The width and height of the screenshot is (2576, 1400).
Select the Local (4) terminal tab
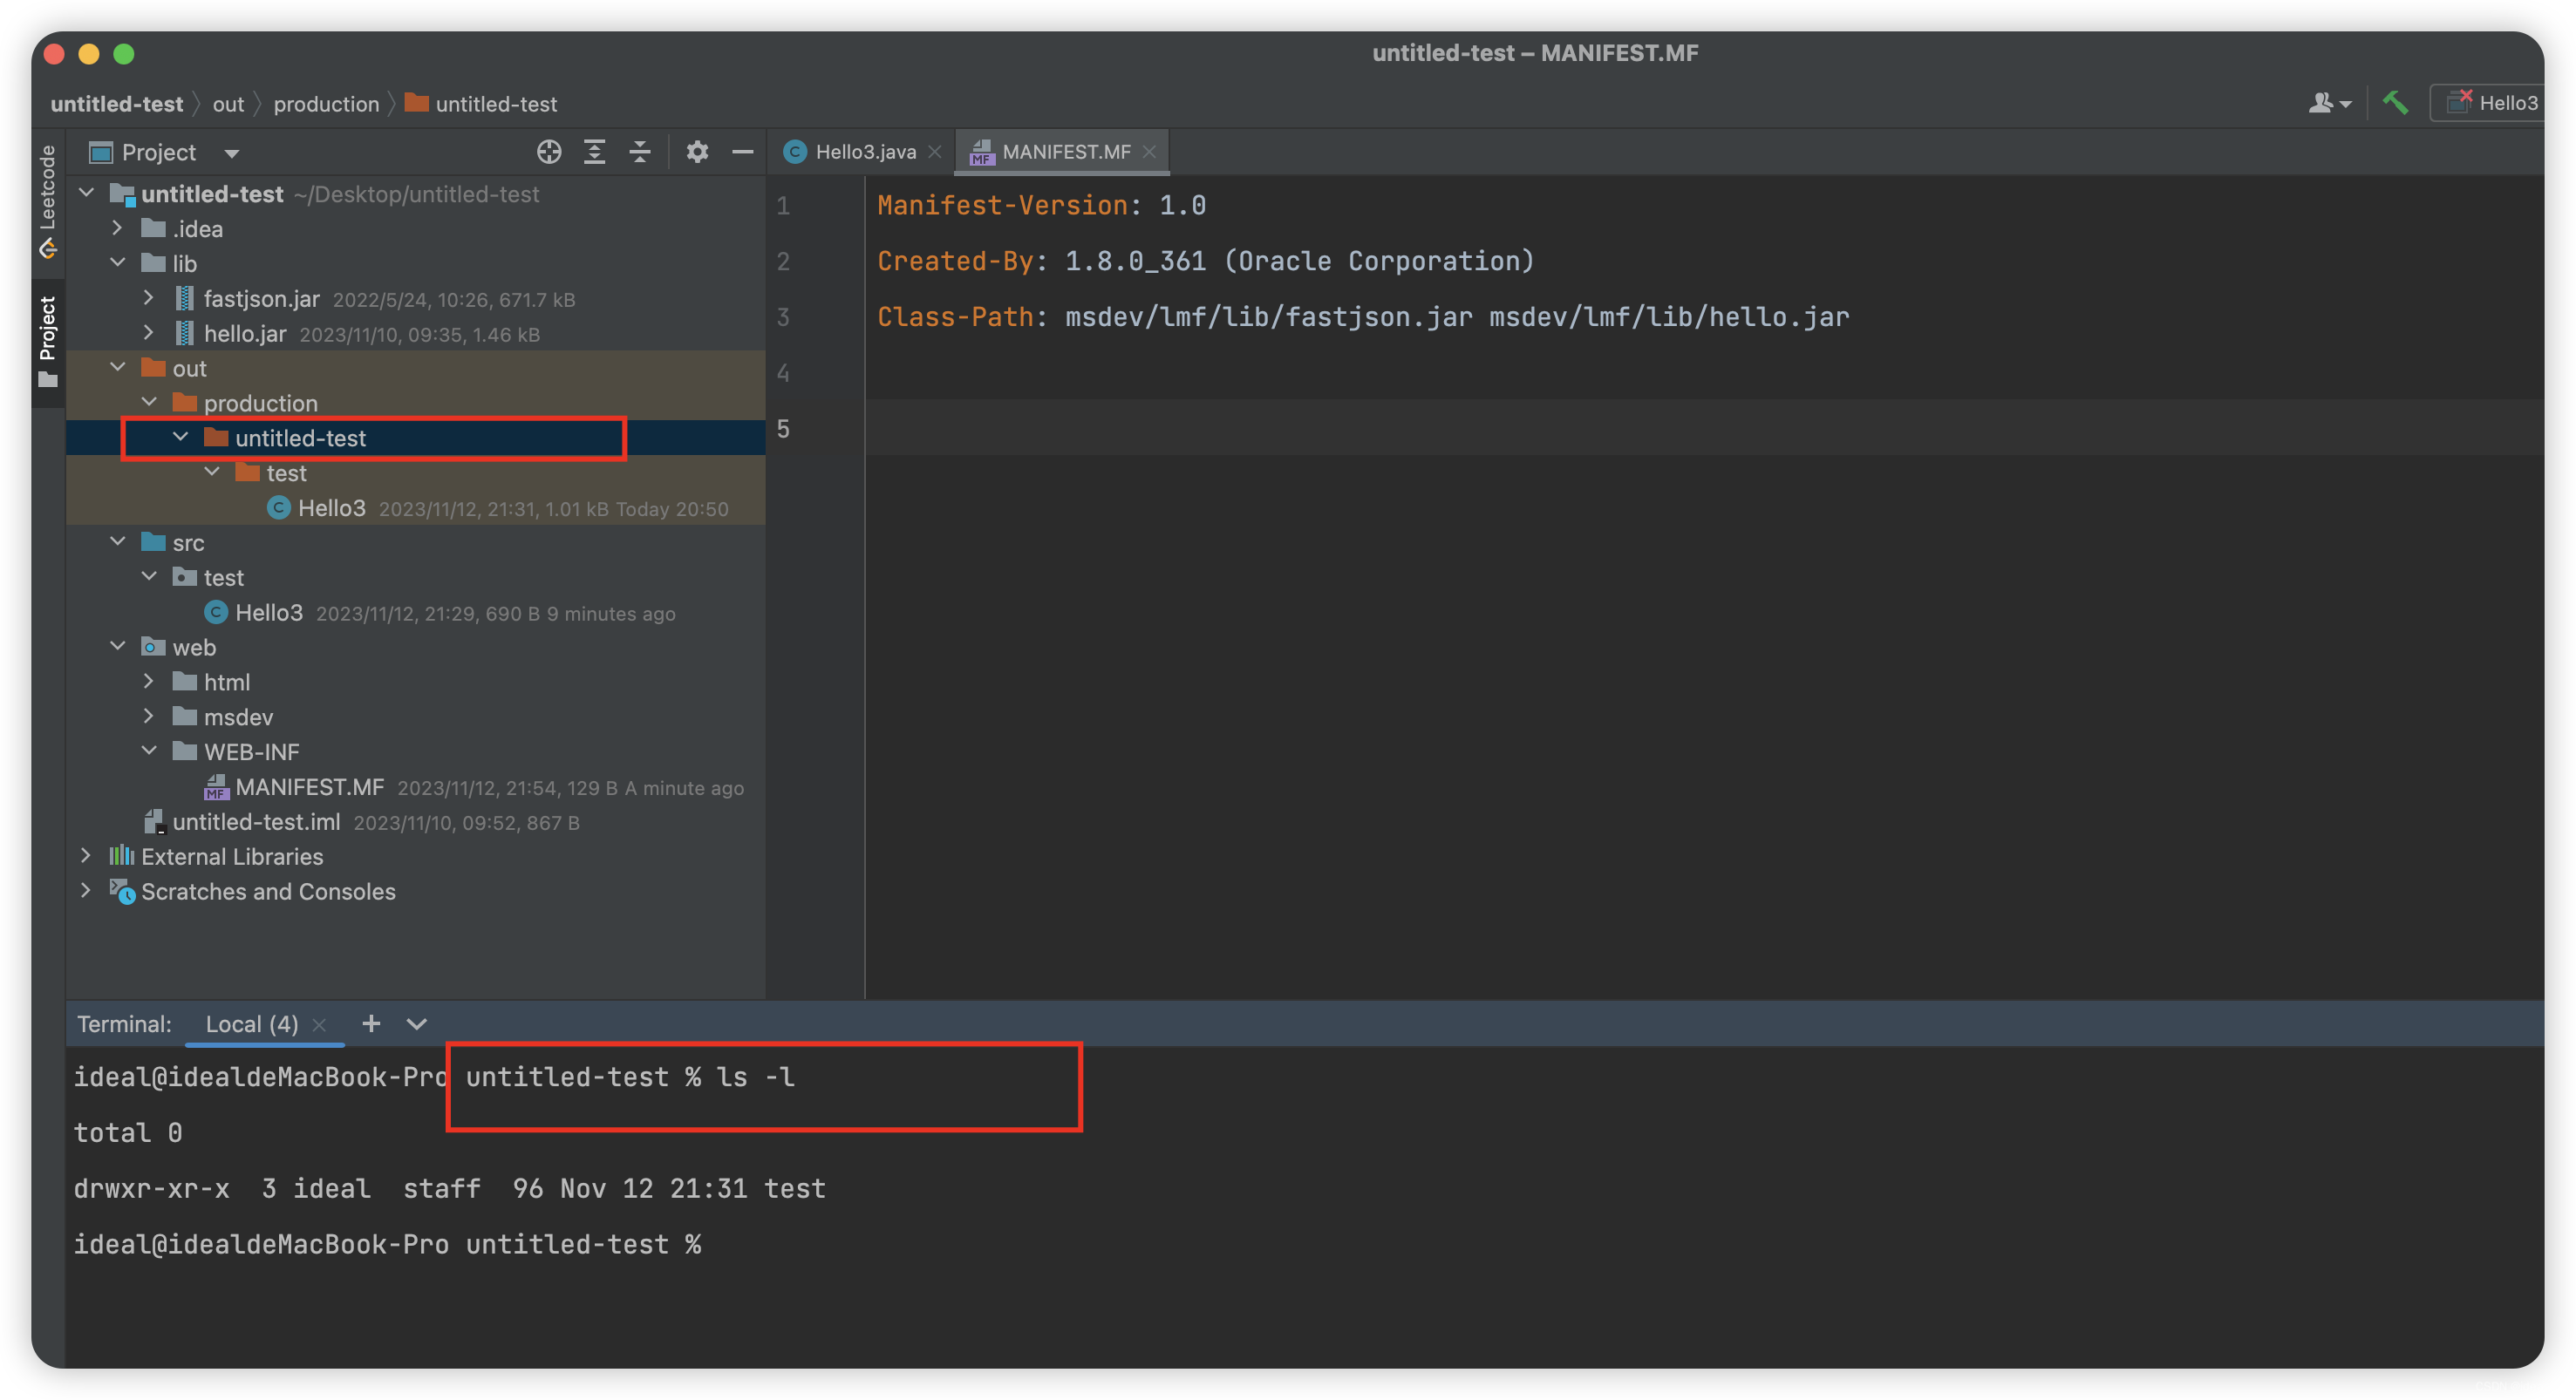tap(252, 1024)
